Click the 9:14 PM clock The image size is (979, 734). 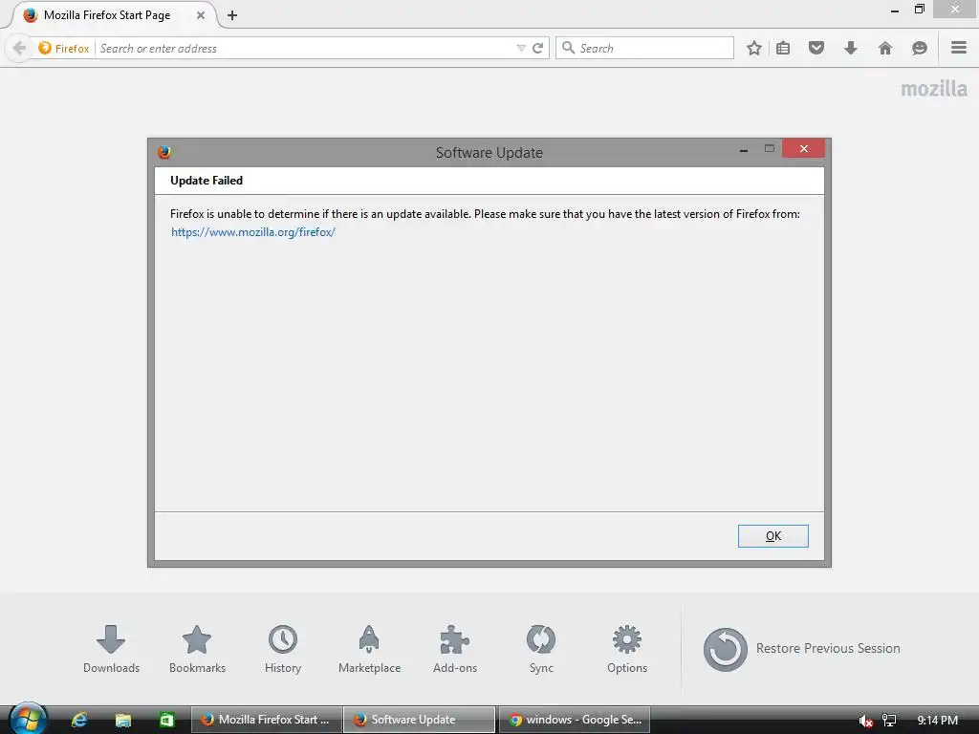[x=937, y=721]
